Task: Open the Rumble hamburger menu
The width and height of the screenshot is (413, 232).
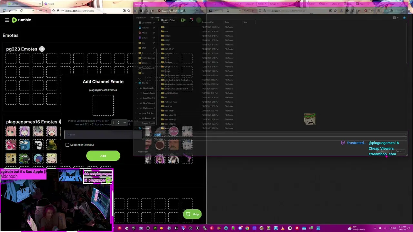Action: coord(7,20)
